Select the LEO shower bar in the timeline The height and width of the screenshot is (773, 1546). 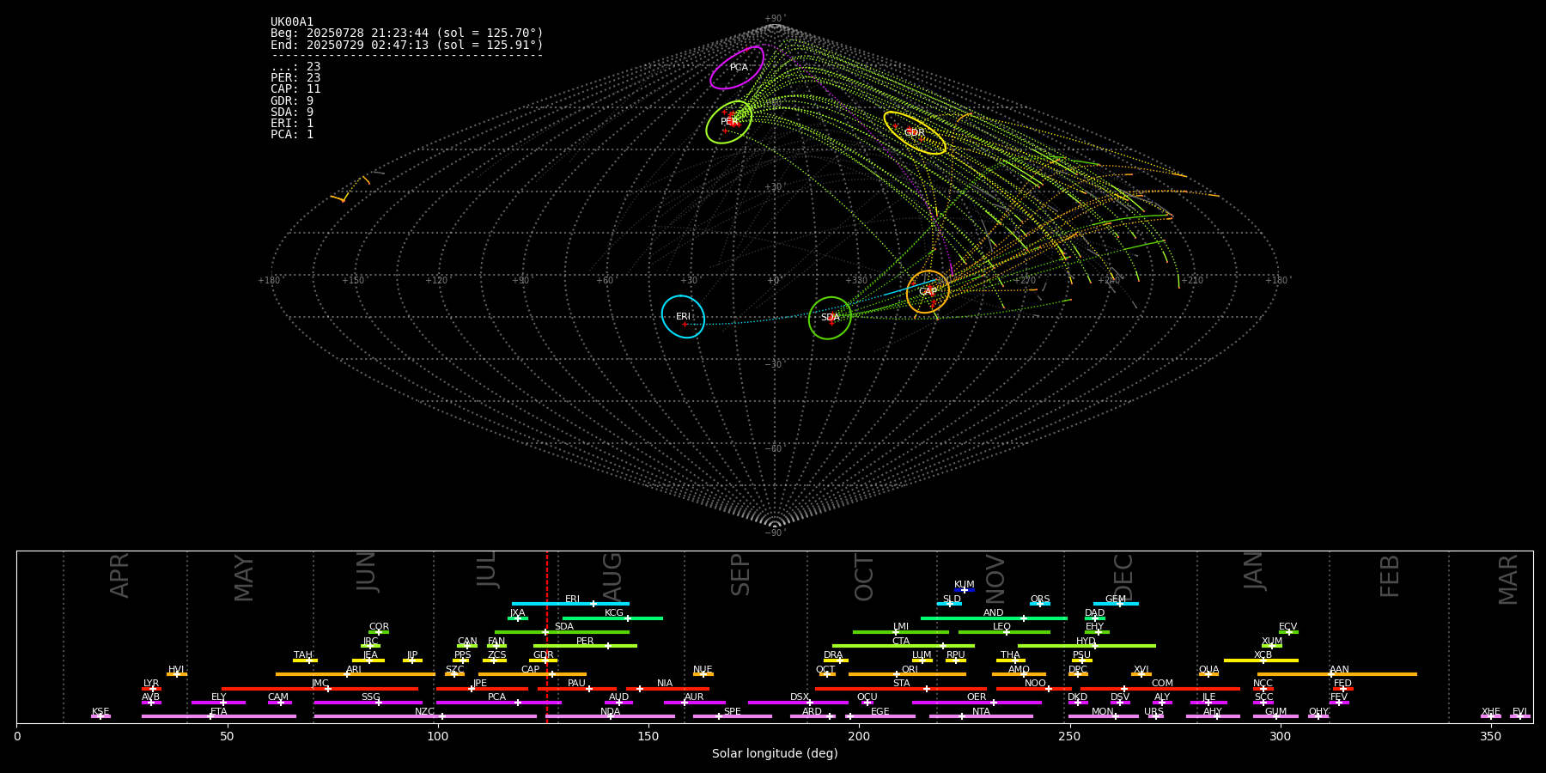pyautogui.click(x=1004, y=632)
